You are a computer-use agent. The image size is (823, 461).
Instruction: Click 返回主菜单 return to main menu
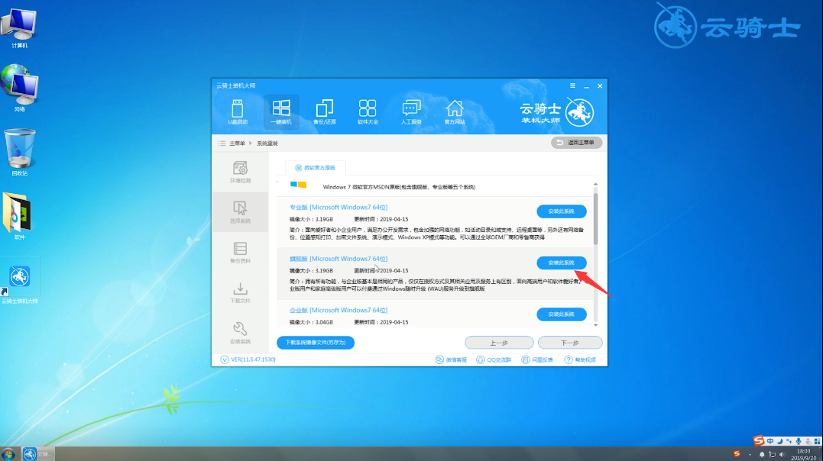(576, 143)
